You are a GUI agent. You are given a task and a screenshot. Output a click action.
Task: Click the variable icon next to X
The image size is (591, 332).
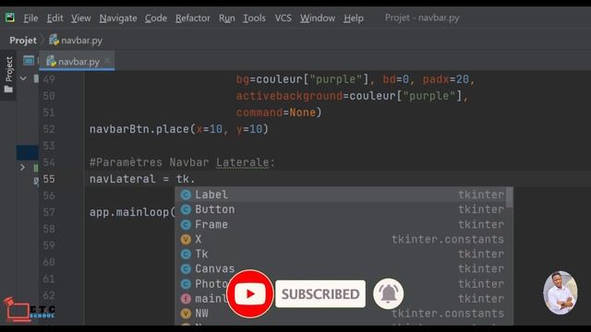[186, 240]
